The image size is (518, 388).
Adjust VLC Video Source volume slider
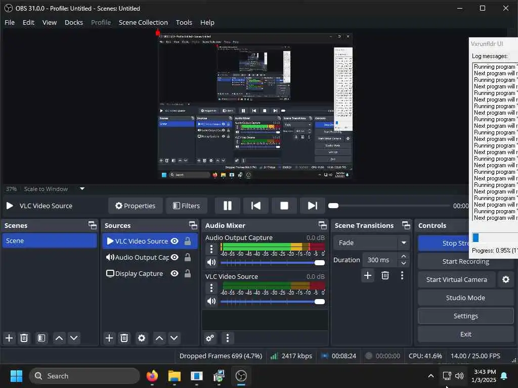coord(273,302)
